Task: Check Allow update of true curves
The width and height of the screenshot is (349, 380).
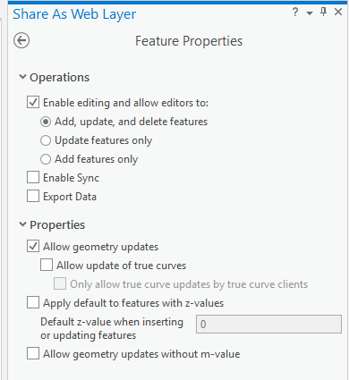Action: 47,266
